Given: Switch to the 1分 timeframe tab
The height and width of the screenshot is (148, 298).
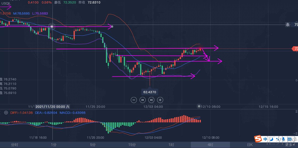Looking at the screenshot, I should coord(53,145).
